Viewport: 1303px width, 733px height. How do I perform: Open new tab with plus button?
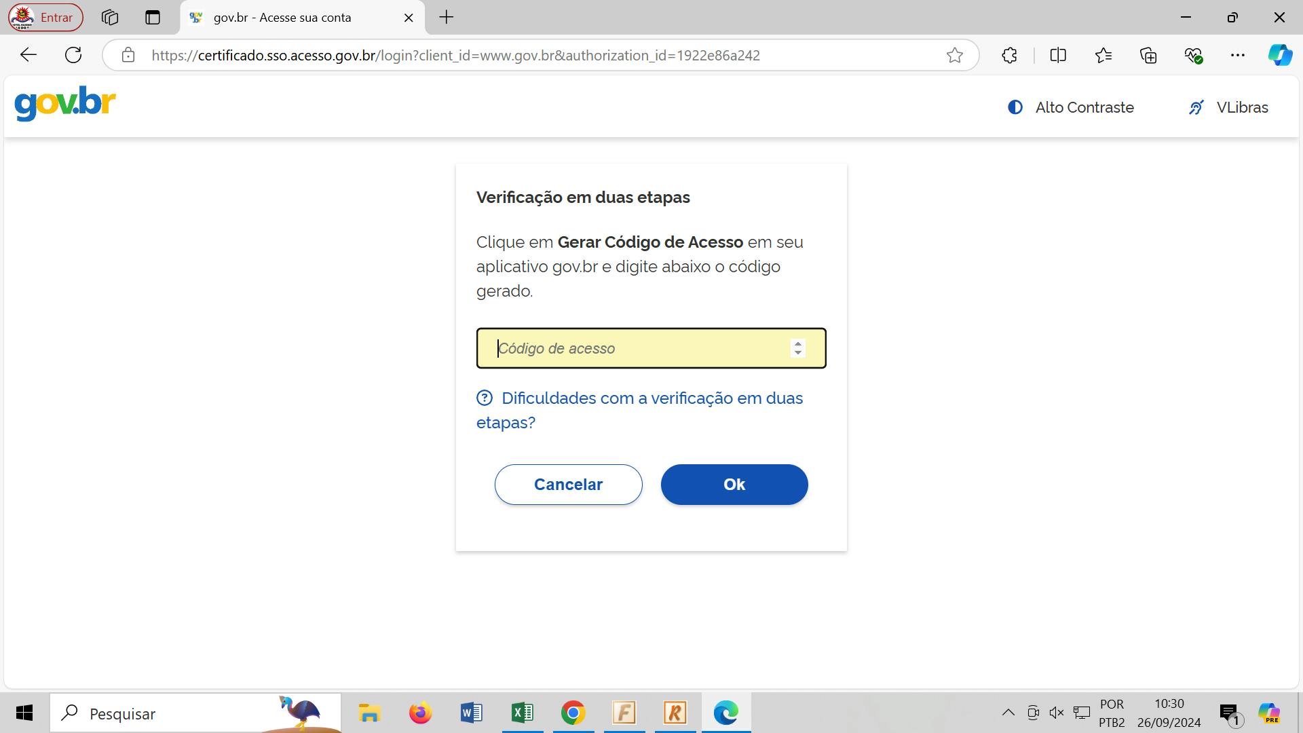click(447, 18)
